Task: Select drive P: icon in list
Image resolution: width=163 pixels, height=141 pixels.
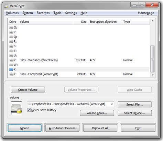Action: pos(11,32)
